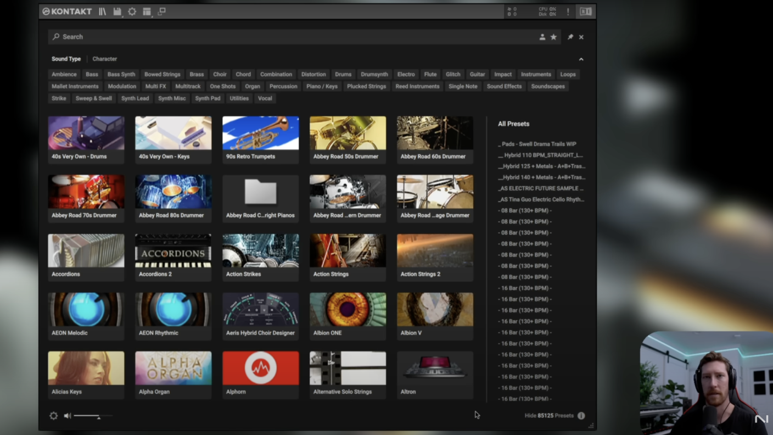
Task: Open 40s Very Own - Keys library
Action: 173,140
